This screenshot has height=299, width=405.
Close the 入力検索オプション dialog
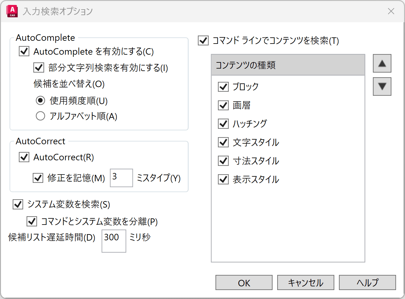pos(391,11)
